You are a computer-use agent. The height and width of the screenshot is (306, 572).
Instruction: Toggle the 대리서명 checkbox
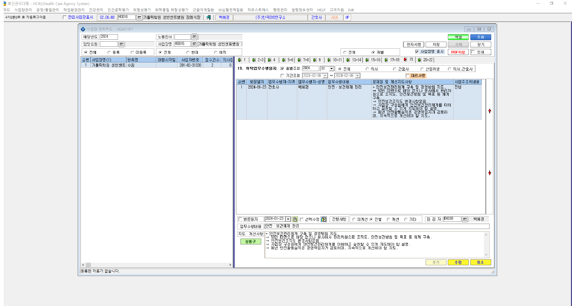pos(407,76)
